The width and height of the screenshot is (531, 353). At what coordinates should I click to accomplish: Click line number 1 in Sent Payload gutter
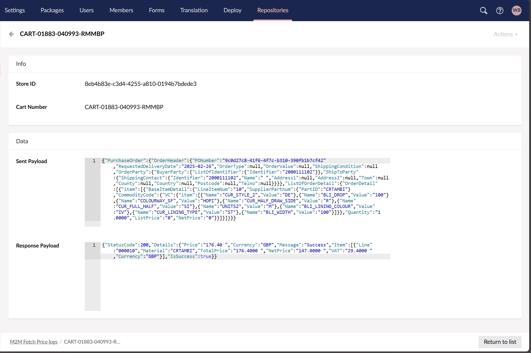point(94,161)
